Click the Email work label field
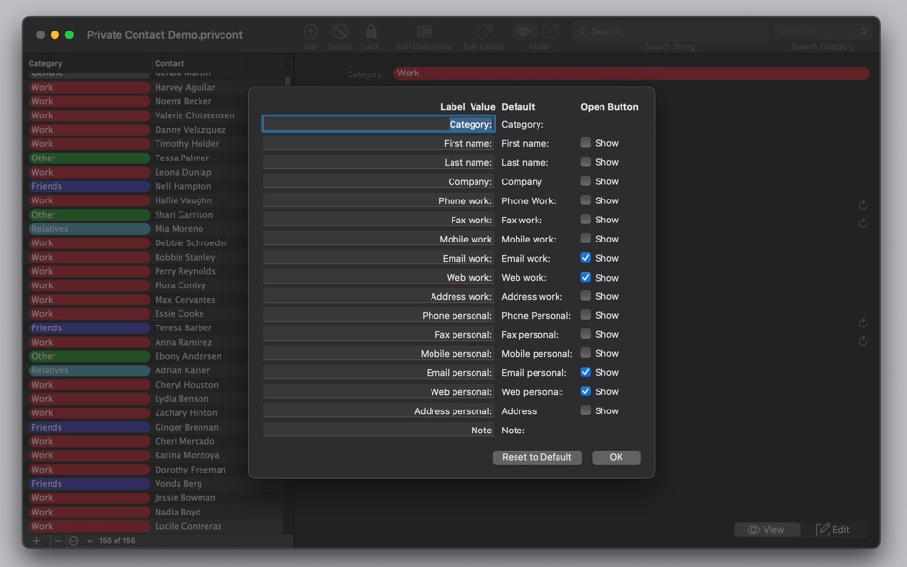 tap(378, 258)
